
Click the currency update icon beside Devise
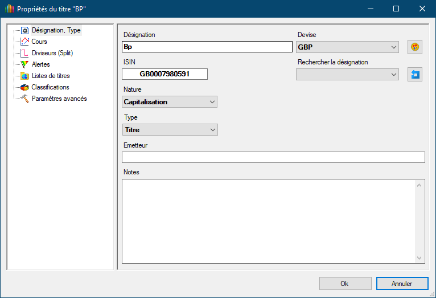pyautogui.click(x=415, y=47)
